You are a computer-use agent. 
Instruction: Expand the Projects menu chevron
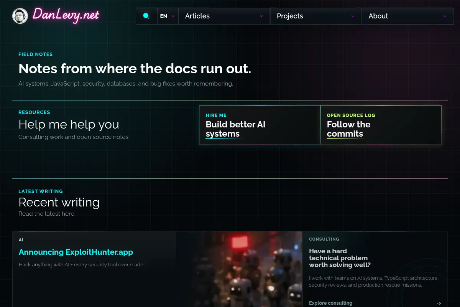[x=353, y=16]
